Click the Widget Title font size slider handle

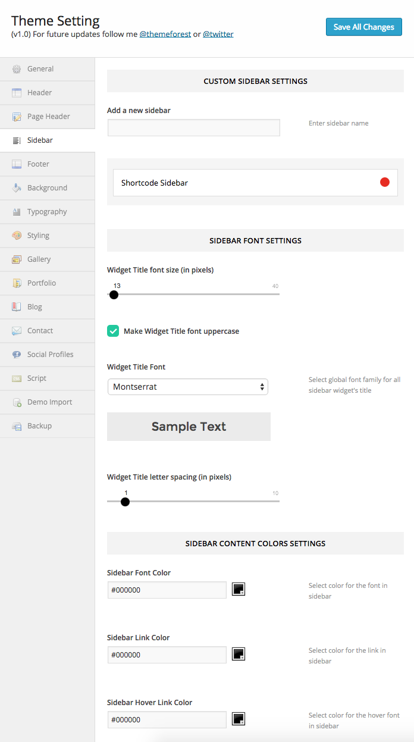114,294
